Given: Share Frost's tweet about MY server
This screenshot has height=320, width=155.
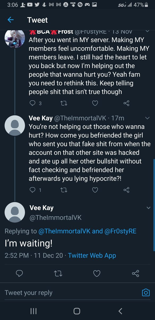Looking at the screenshot, I should [126, 103].
